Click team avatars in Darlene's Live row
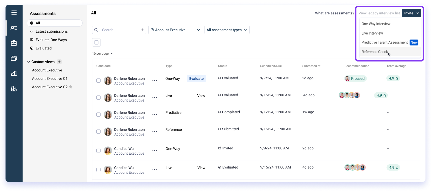 pos(349,95)
